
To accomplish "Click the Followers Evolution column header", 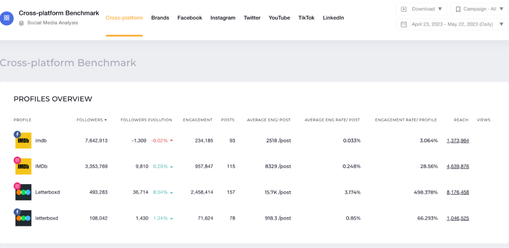I will 146,120.
